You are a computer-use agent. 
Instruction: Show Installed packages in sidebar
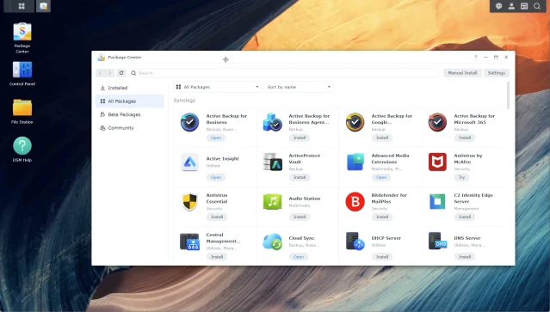pyautogui.click(x=130, y=88)
